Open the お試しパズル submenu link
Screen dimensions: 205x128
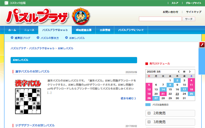(77, 38)
